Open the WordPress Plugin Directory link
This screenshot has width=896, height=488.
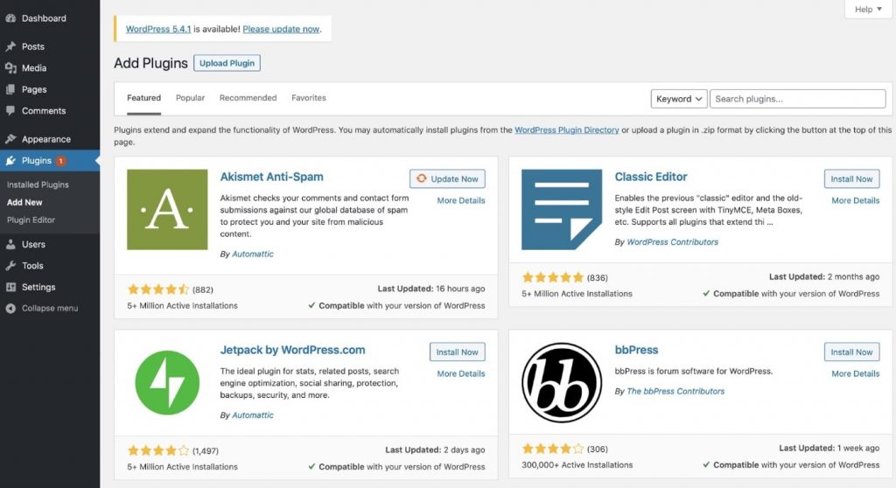click(x=567, y=129)
